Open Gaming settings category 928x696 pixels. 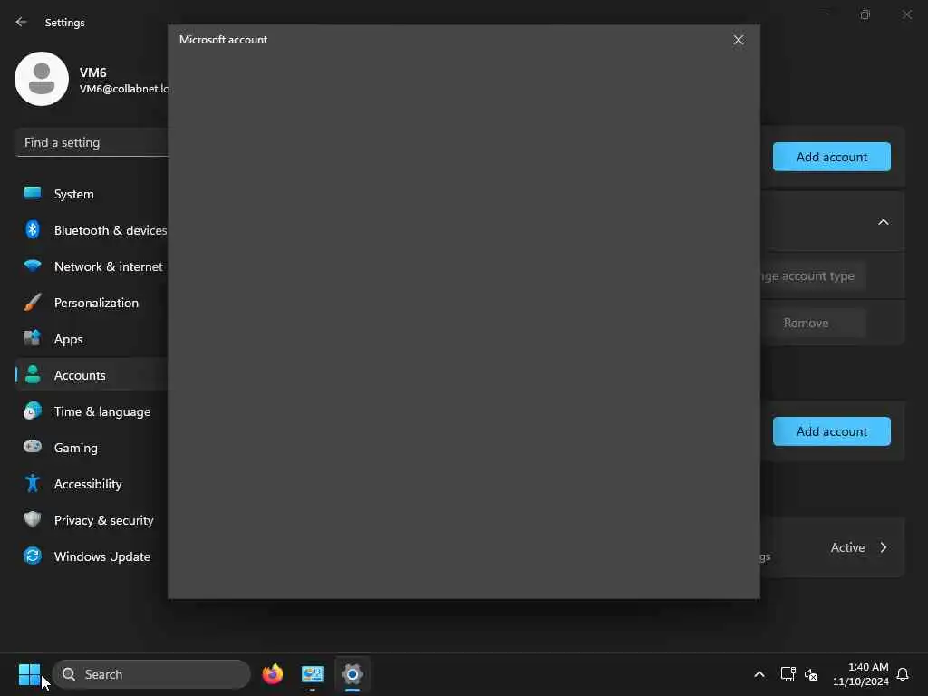tap(92, 448)
